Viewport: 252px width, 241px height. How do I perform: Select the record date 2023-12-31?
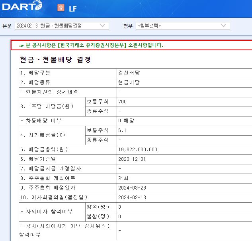tap(132, 159)
